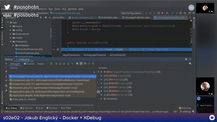This screenshot has height=122, width=217.
Task: Expand the config folder
Action: (x=11, y=30)
